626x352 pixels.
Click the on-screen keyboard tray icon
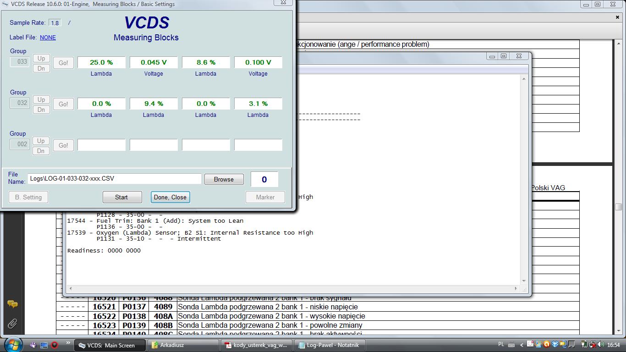tap(511, 345)
